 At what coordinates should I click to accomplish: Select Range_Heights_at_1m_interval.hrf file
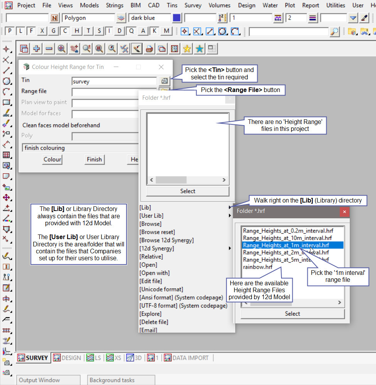pyautogui.click(x=286, y=245)
